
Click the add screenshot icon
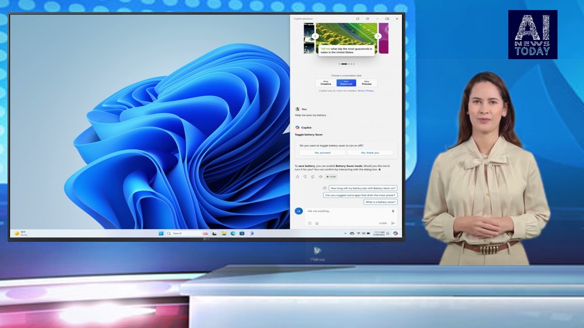309,223
